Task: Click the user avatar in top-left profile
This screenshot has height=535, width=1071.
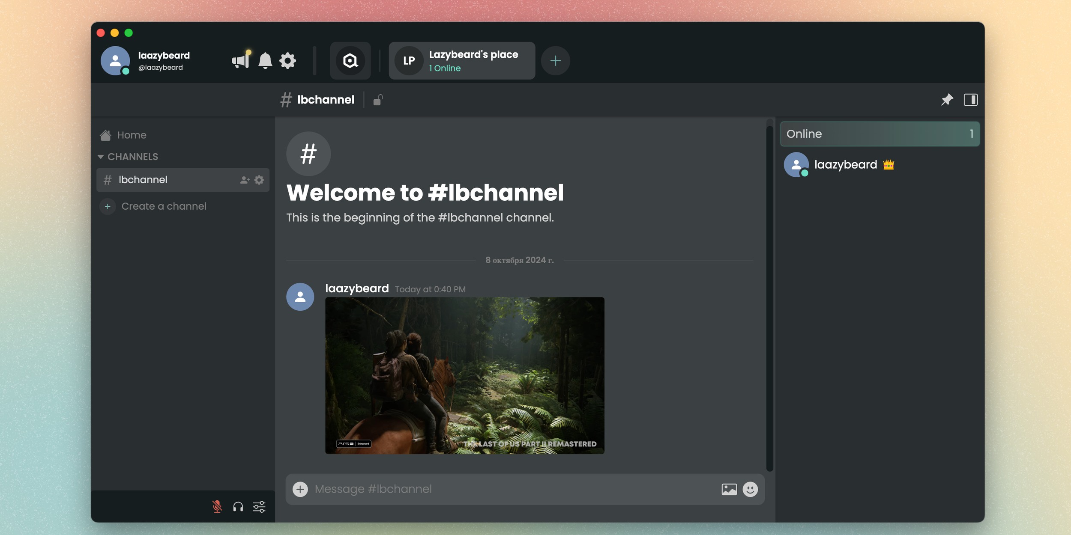Action: click(x=115, y=61)
